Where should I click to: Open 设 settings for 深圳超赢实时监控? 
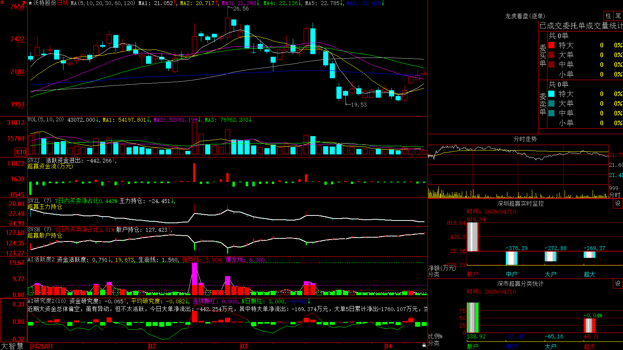pyautogui.click(x=618, y=203)
